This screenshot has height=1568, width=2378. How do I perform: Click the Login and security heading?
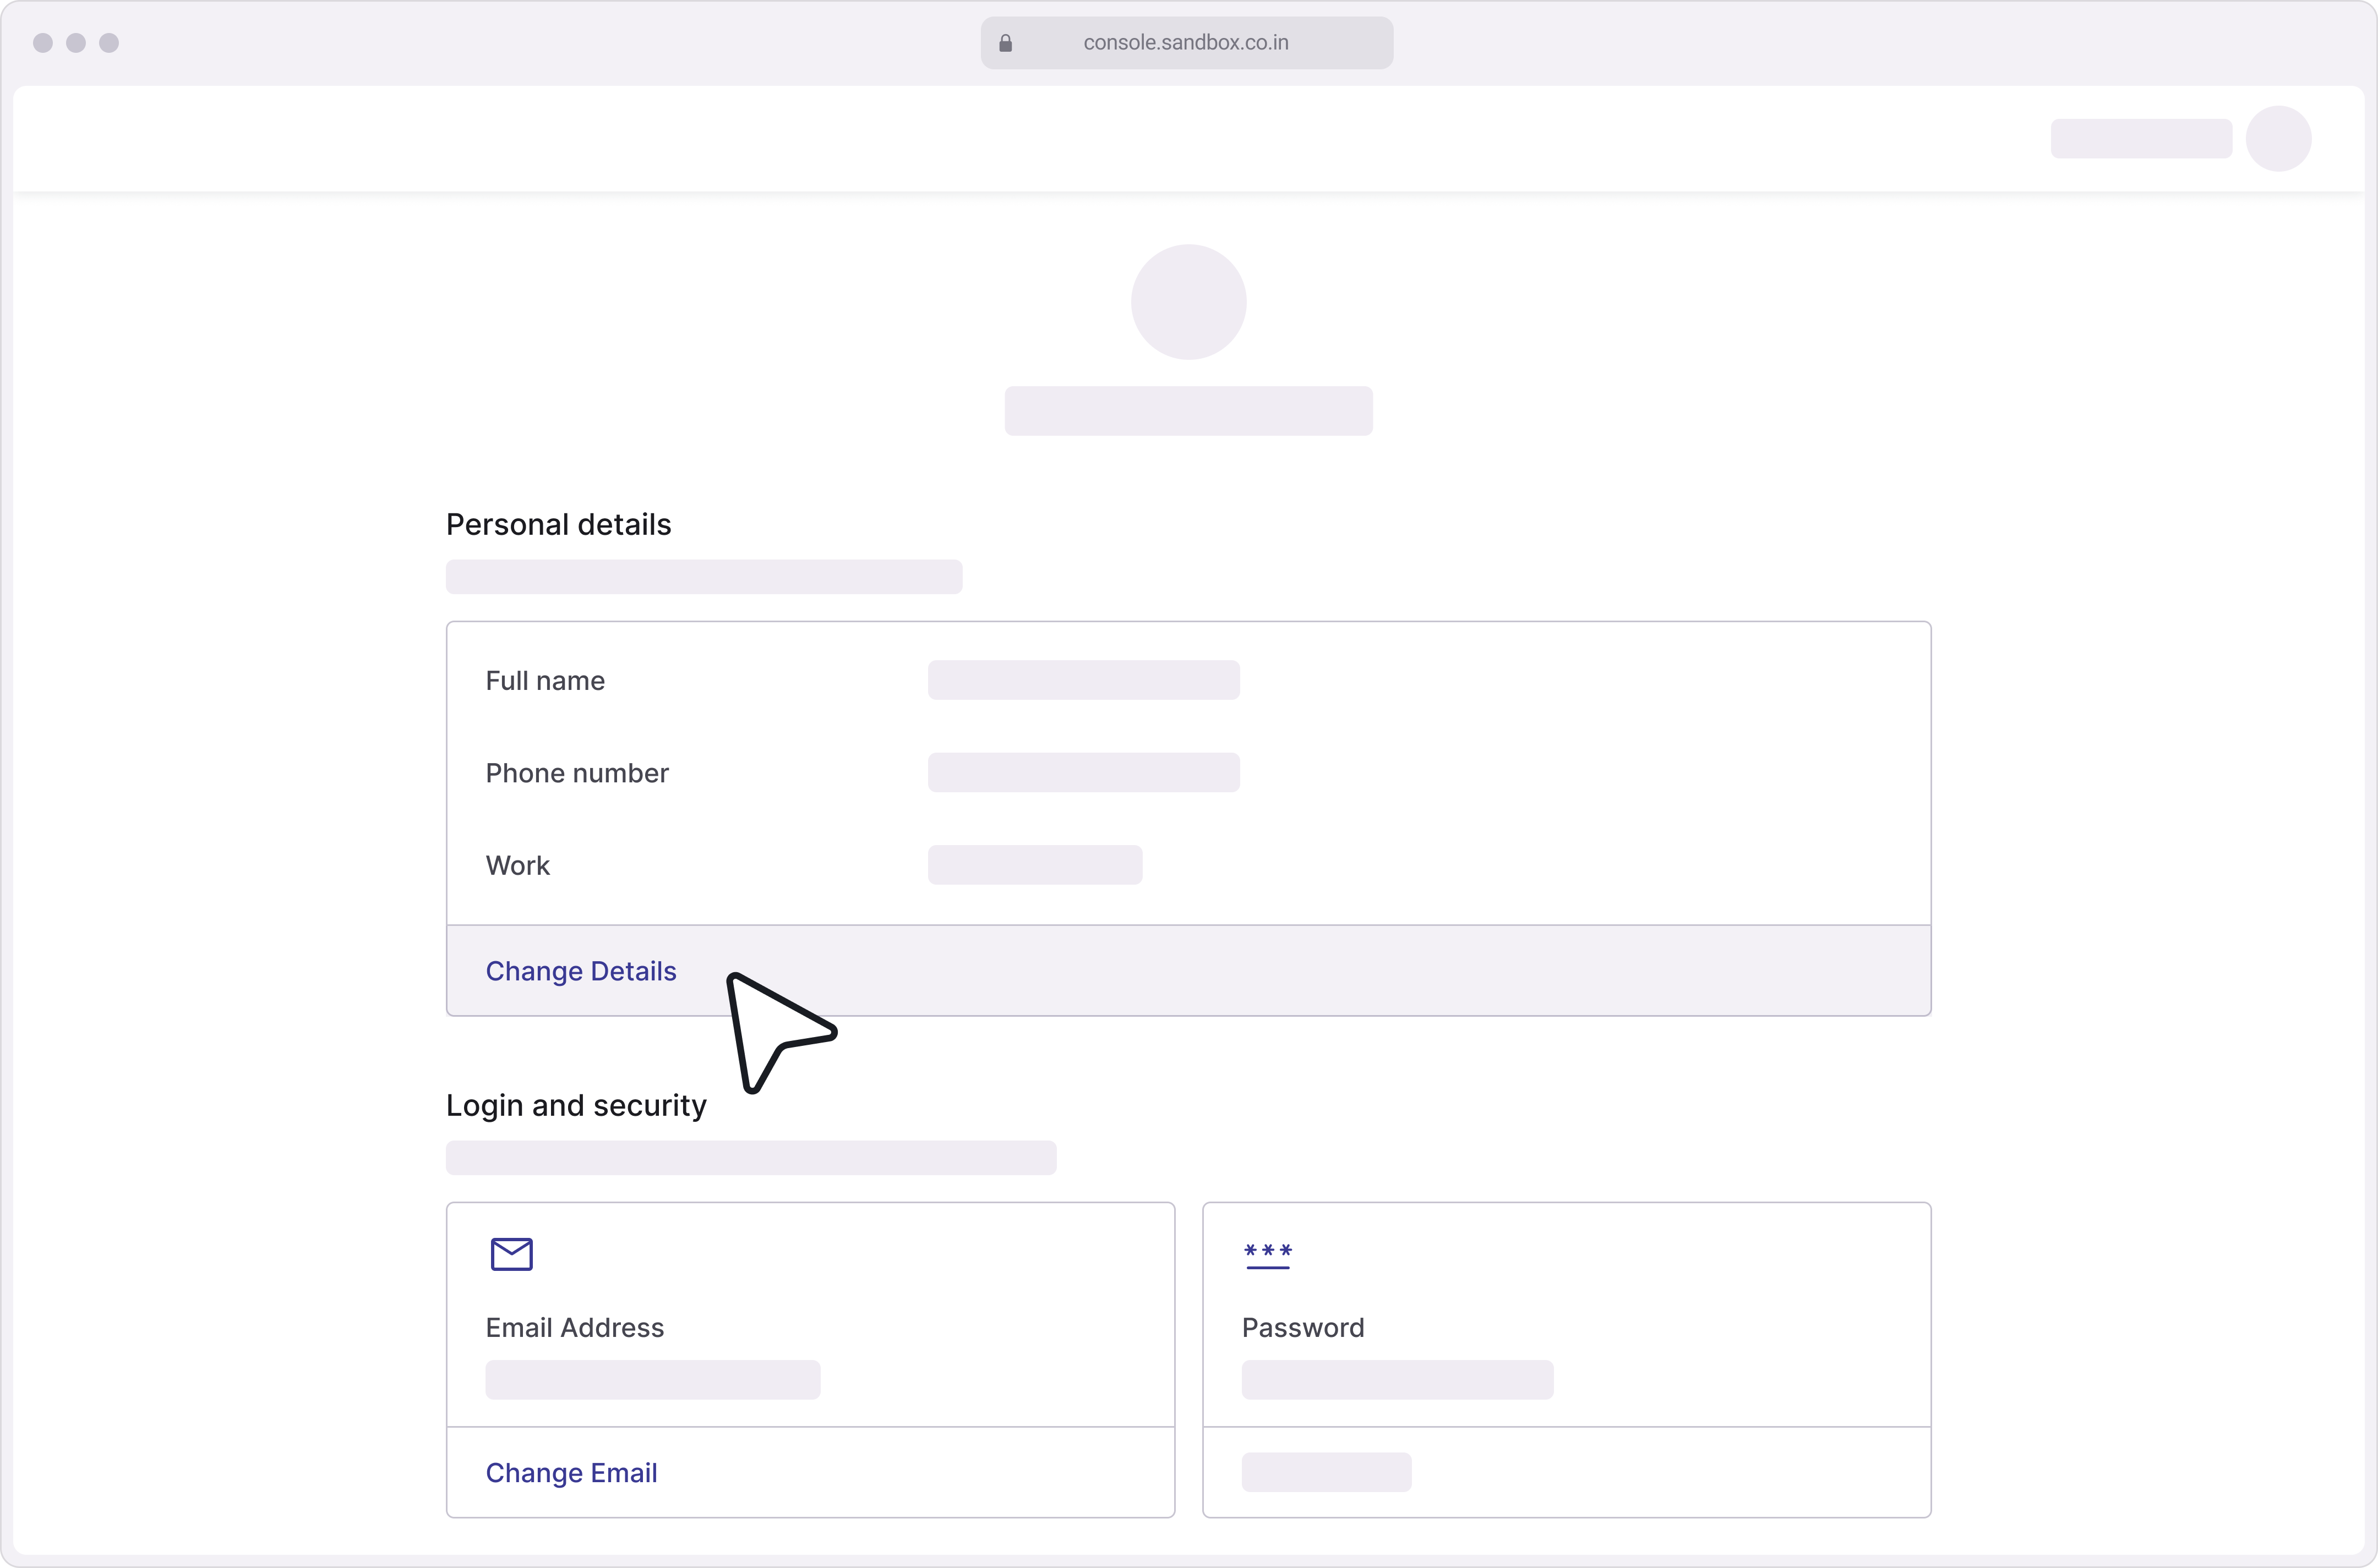(576, 1105)
